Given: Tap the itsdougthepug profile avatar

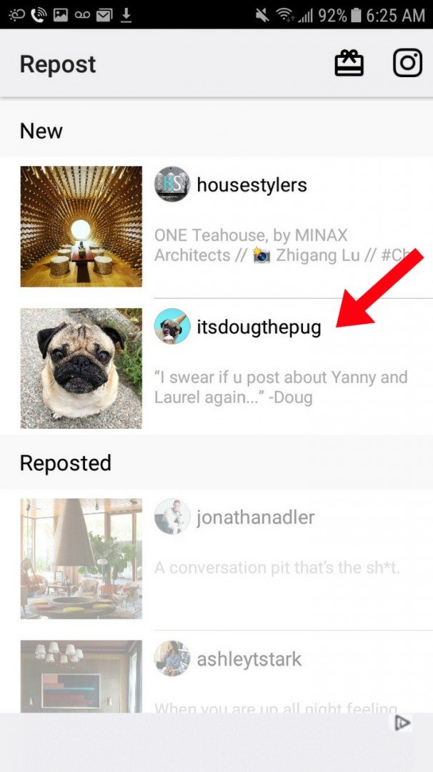Looking at the screenshot, I should point(172,327).
